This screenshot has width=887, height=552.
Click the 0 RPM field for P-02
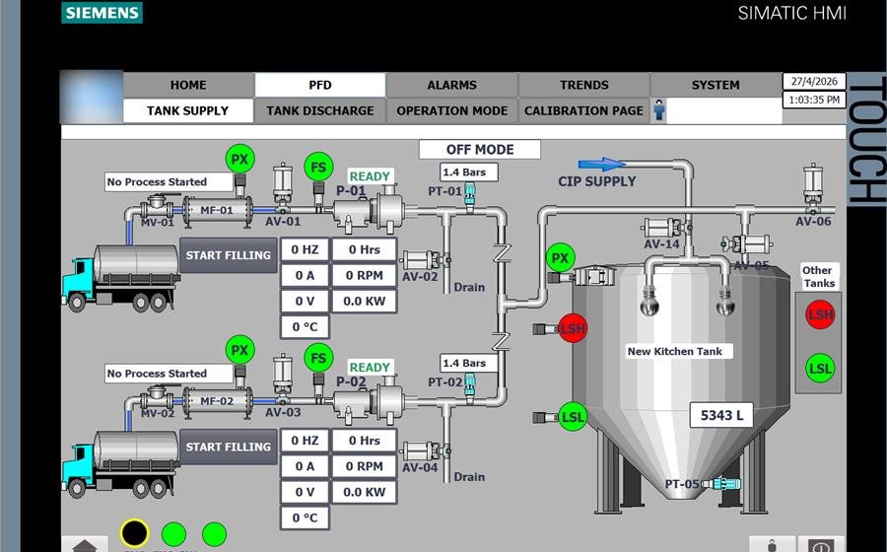[x=365, y=466]
